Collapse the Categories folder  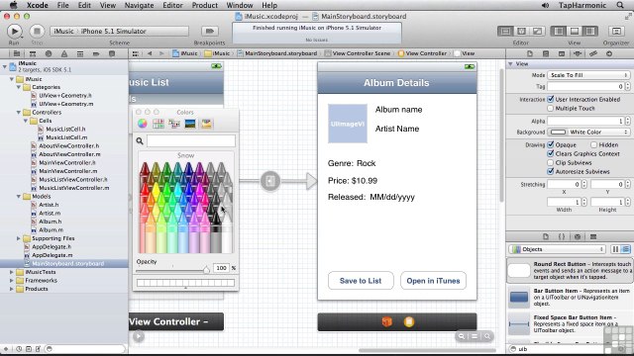[19, 87]
